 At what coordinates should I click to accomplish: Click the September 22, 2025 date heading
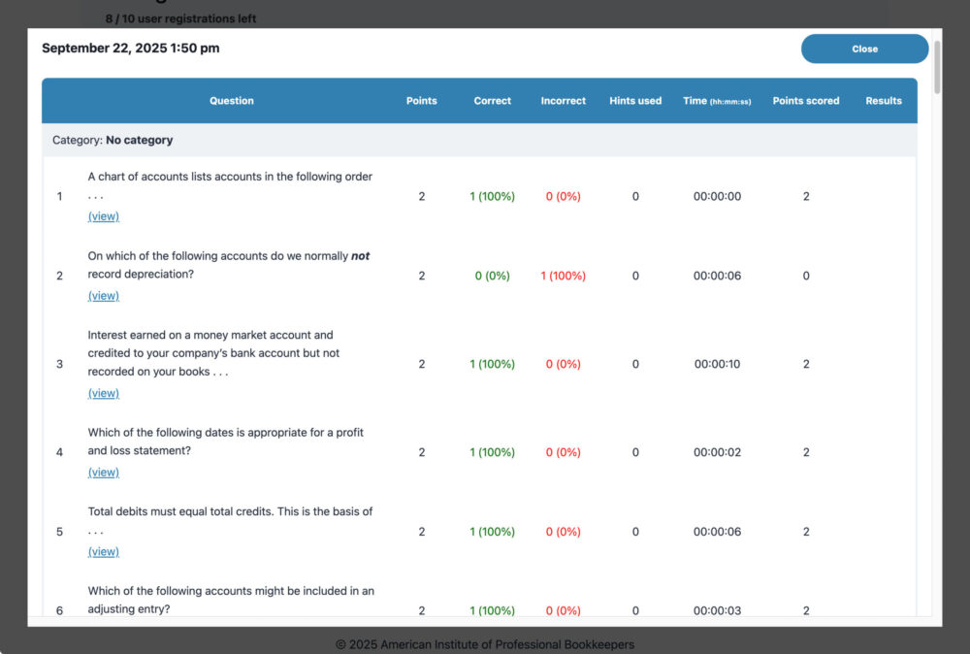click(131, 49)
